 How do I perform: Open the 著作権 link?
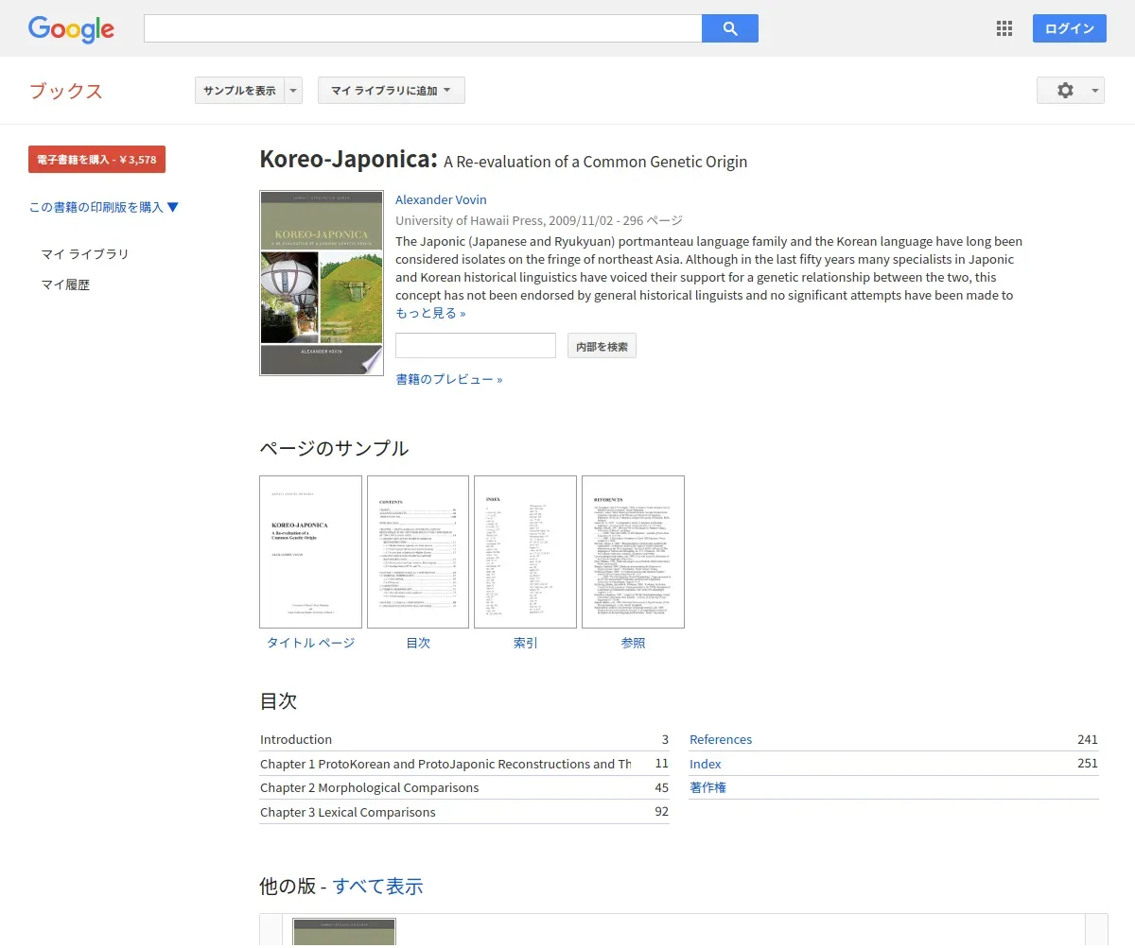pos(707,787)
